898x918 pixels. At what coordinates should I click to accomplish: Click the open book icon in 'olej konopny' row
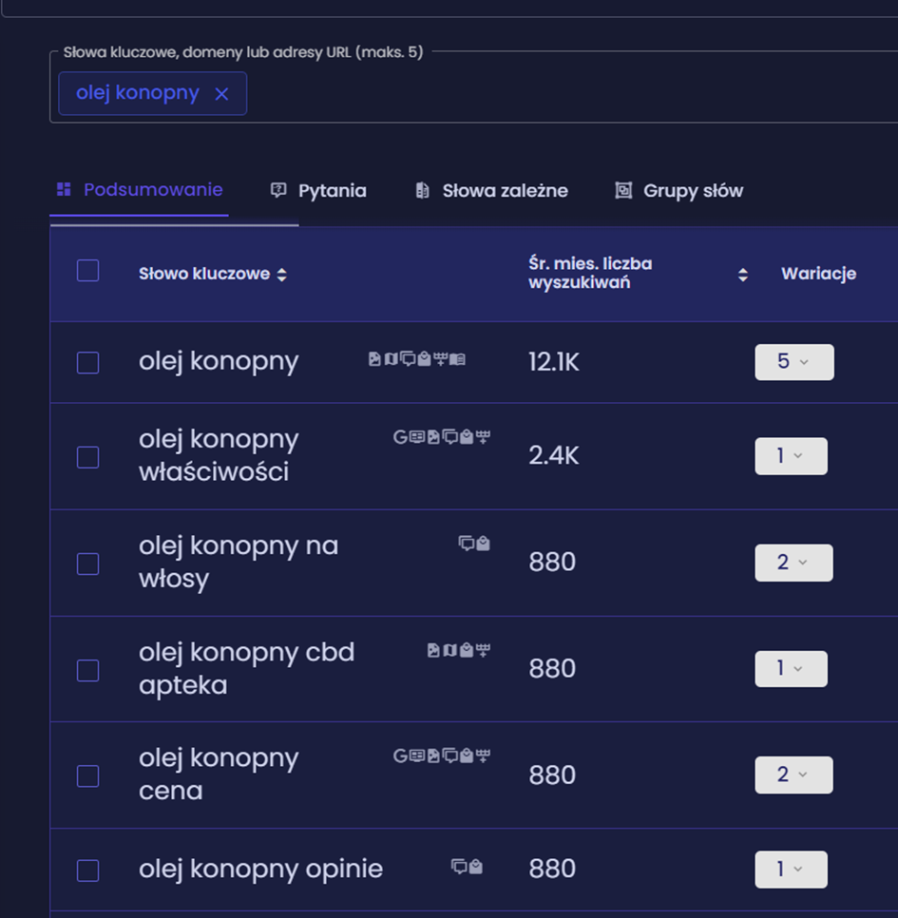457,359
